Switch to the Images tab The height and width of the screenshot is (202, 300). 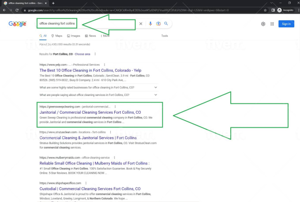[x=74, y=36]
